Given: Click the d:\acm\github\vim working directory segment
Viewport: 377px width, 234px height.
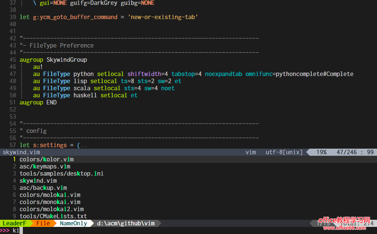Looking at the screenshot, I should pyautogui.click(x=126, y=224).
